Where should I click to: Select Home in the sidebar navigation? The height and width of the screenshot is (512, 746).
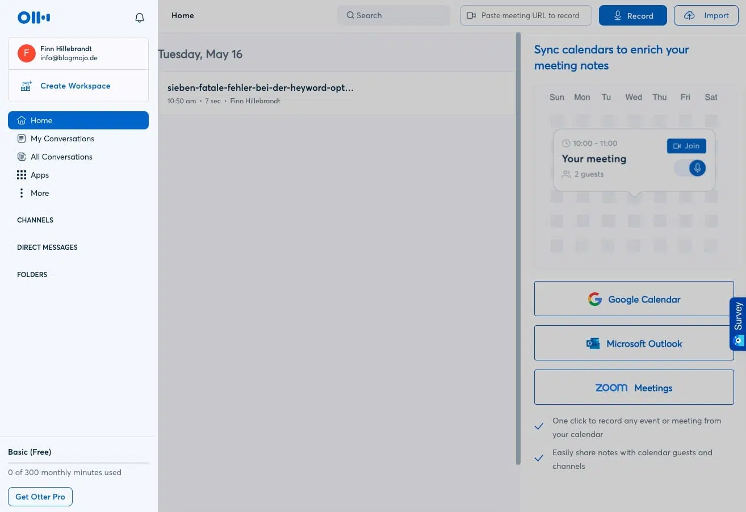(41, 120)
